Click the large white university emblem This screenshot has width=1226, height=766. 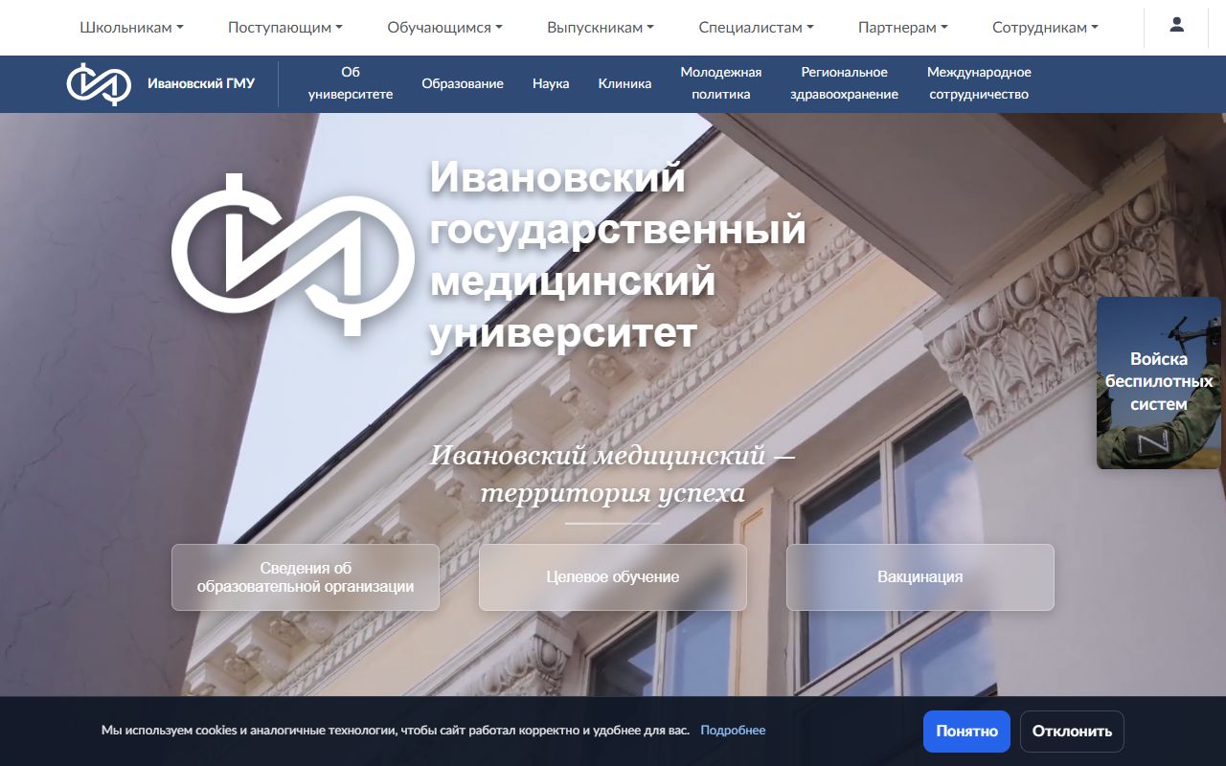[293, 255]
